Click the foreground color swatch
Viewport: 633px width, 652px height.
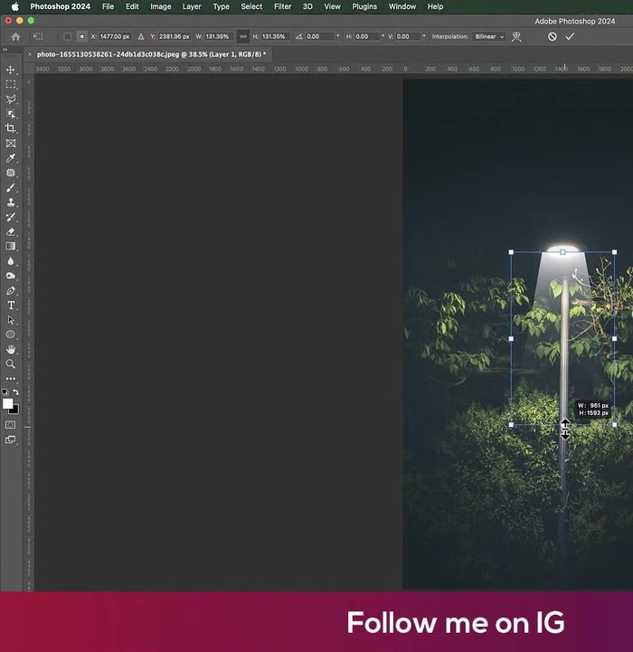(x=8, y=404)
